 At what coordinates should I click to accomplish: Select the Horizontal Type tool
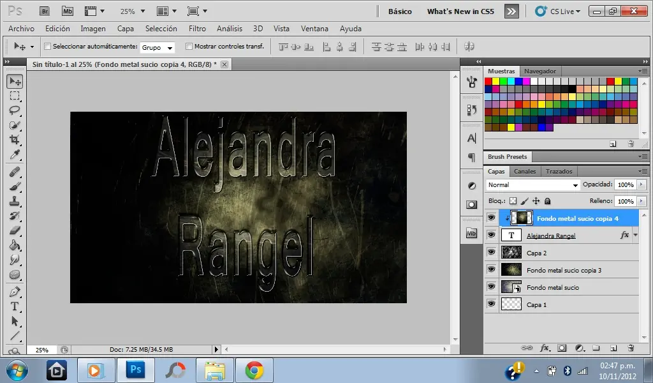(15, 306)
